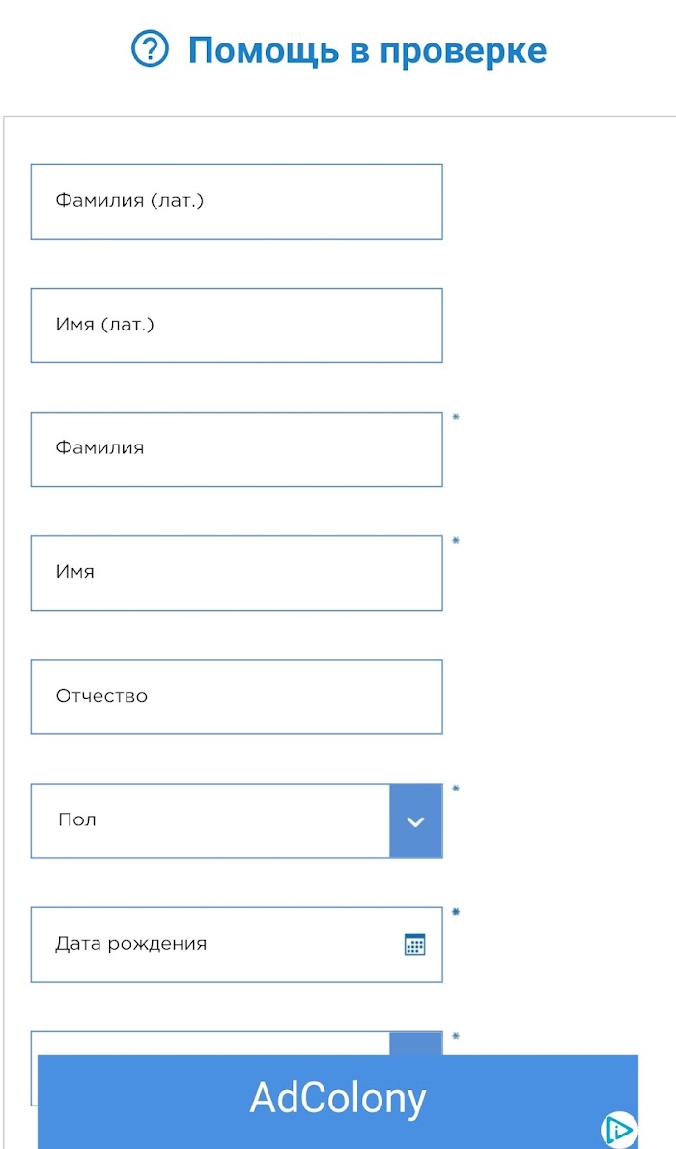This screenshot has height=1149, width=676.
Task: Click the asterisk beside Имя field
Action: [x=456, y=541]
